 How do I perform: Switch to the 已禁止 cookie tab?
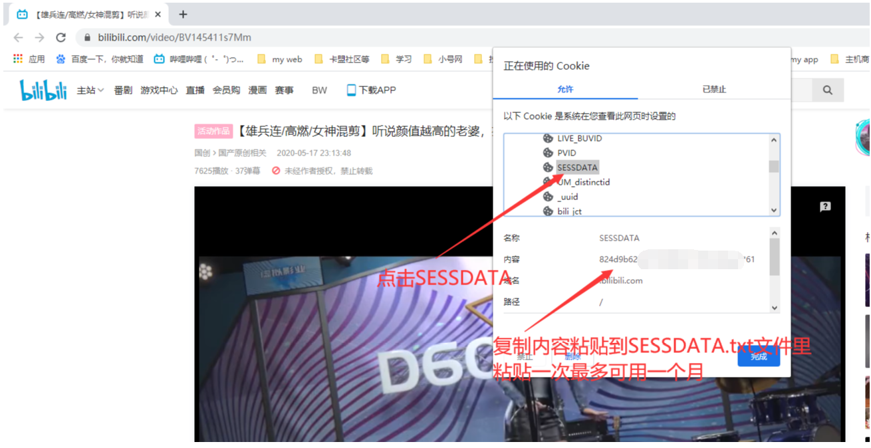point(714,89)
